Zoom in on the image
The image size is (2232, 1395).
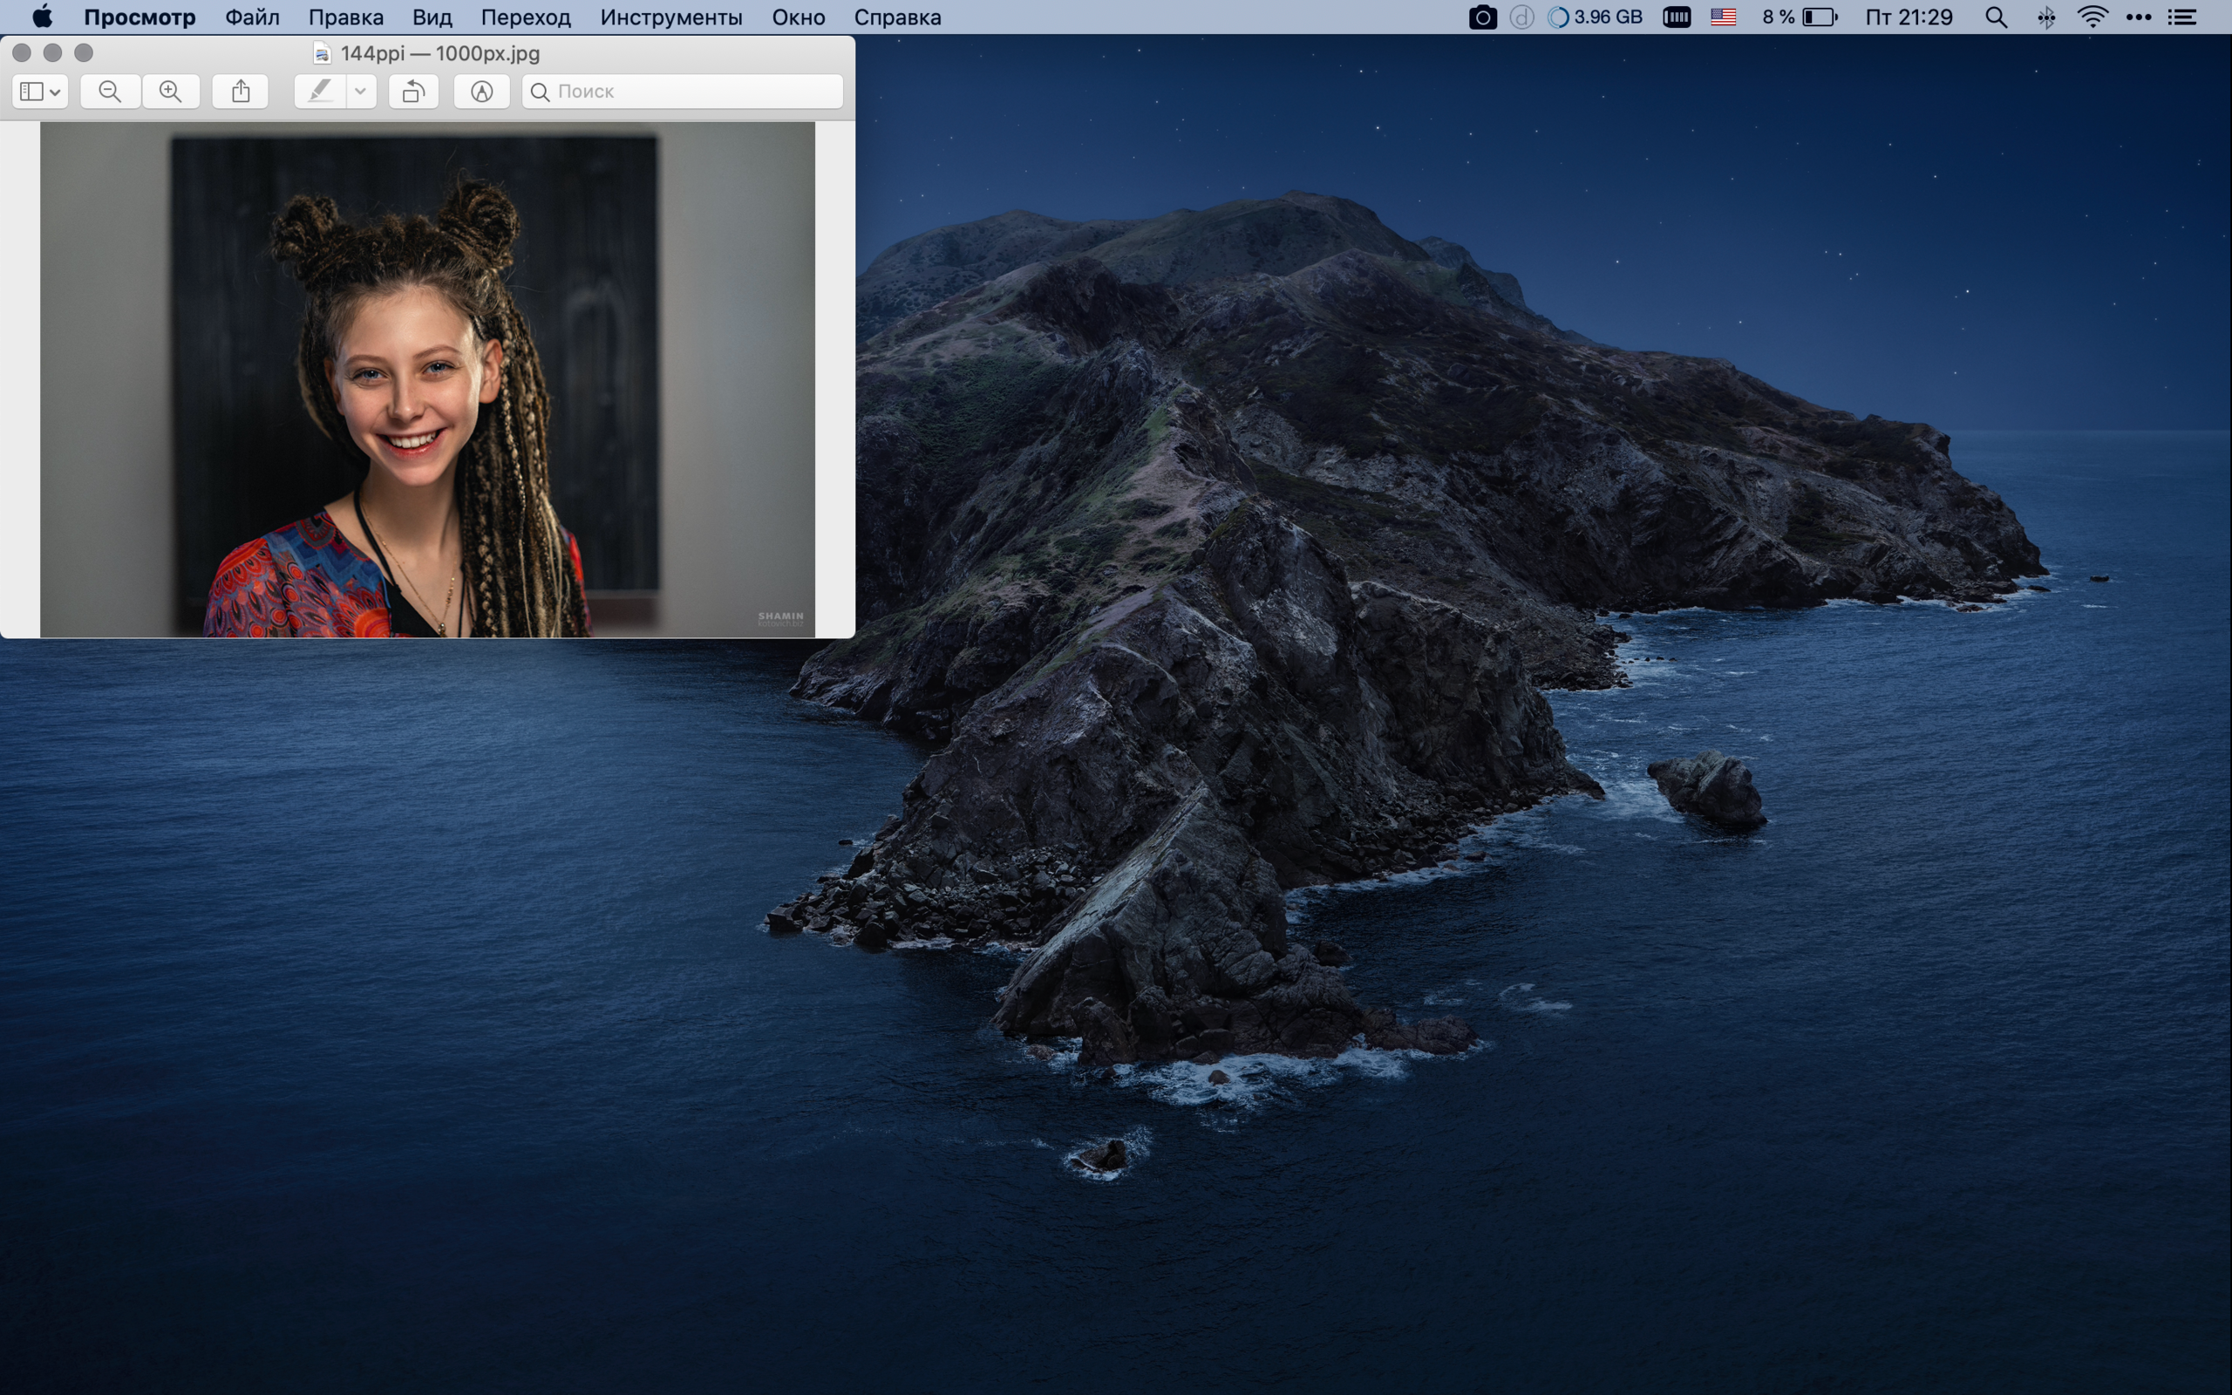(171, 92)
